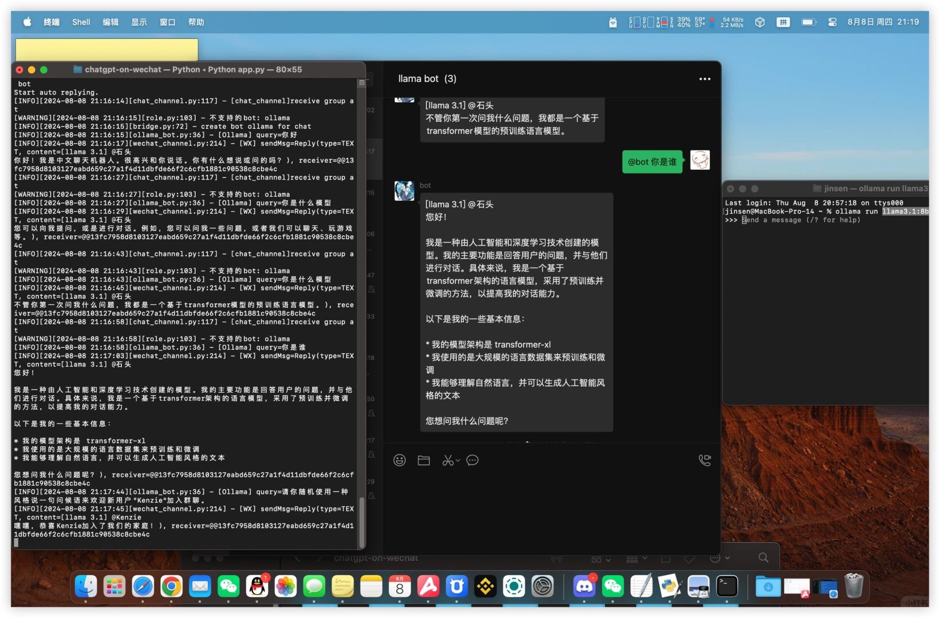Click the 'llama bot (3)' chat title
940x618 pixels.
pos(427,79)
